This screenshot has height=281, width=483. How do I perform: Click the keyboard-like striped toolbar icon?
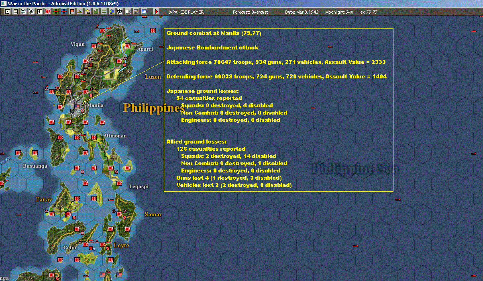[136, 12]
